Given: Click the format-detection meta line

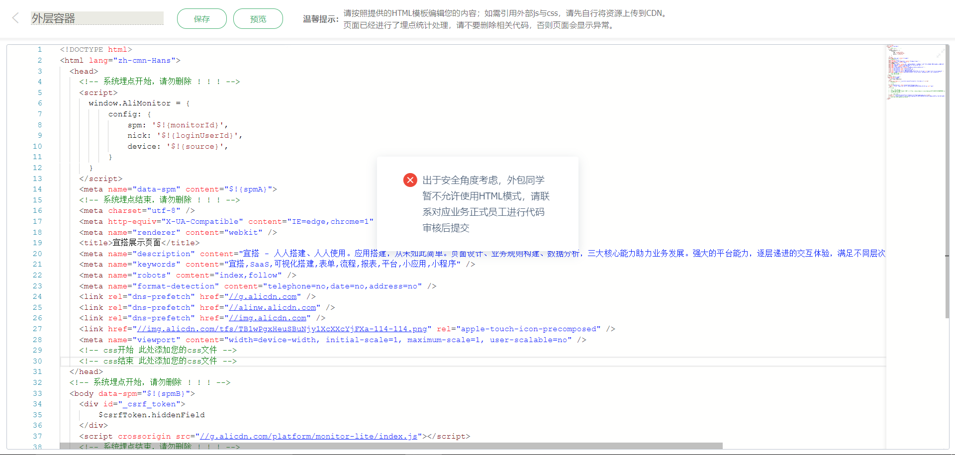Looking at the screenshot, I should (x=258, y=286).
